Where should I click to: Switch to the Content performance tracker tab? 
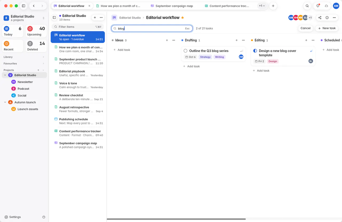(227, 6)
